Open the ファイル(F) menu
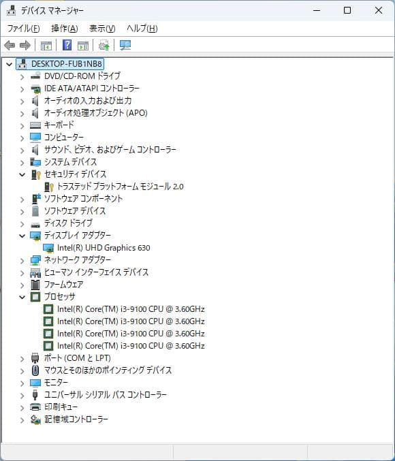This screenshot has width=395, height=461. 23,29
